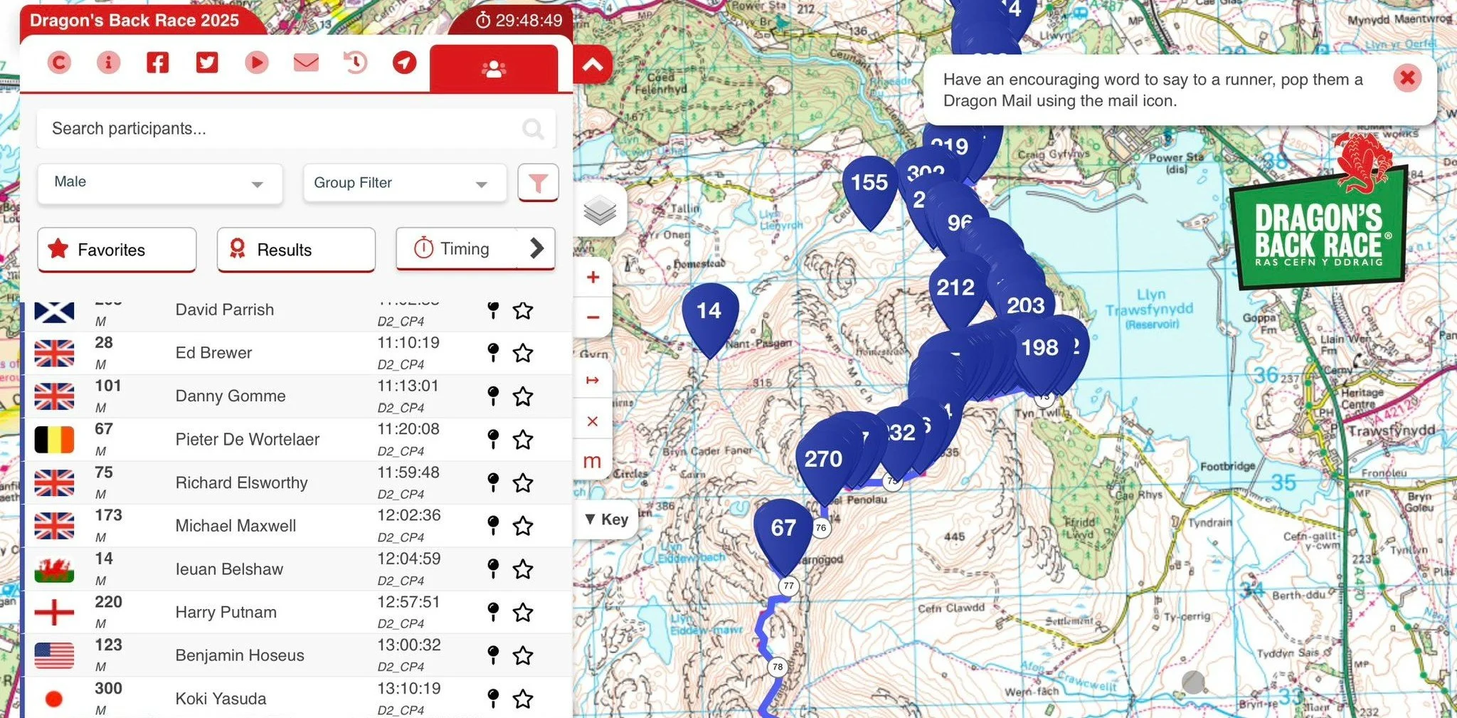Open the Favorites list

[x=117, y=250]
